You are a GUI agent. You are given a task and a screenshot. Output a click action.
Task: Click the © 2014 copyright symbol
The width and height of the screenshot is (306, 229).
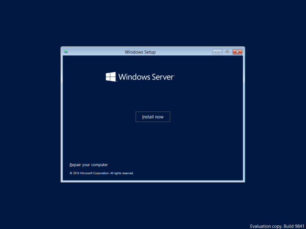[x=71, y=173]
